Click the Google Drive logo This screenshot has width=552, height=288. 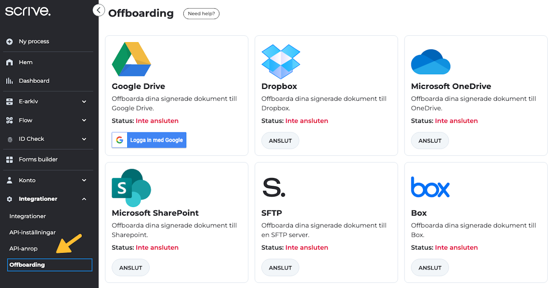132,59
